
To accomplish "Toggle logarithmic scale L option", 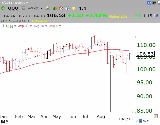I will [x=141, y=121].
